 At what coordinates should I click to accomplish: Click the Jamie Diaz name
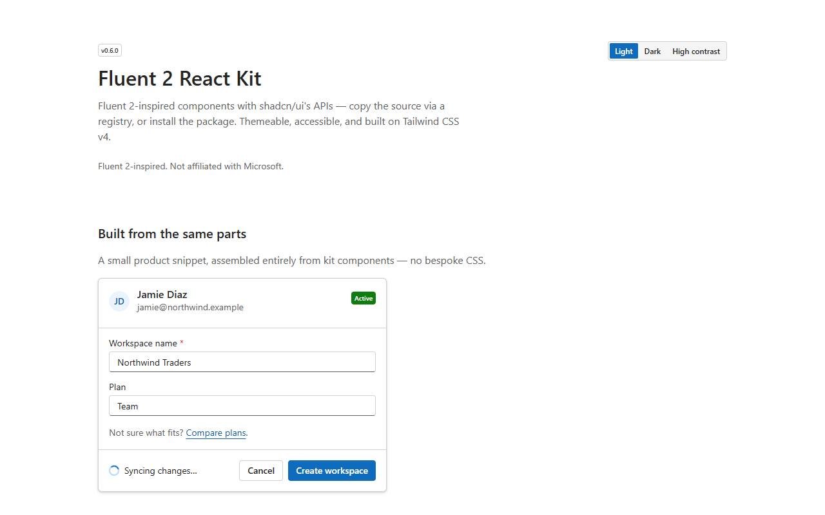point(162,294)
